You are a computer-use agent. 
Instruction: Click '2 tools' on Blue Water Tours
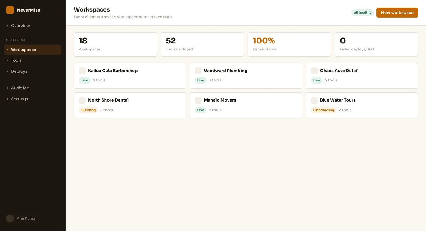345,110
